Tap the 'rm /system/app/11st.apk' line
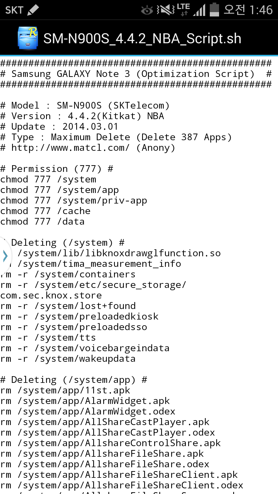The height and width of the screenshot is (494, 278). [x=65, y=390]
